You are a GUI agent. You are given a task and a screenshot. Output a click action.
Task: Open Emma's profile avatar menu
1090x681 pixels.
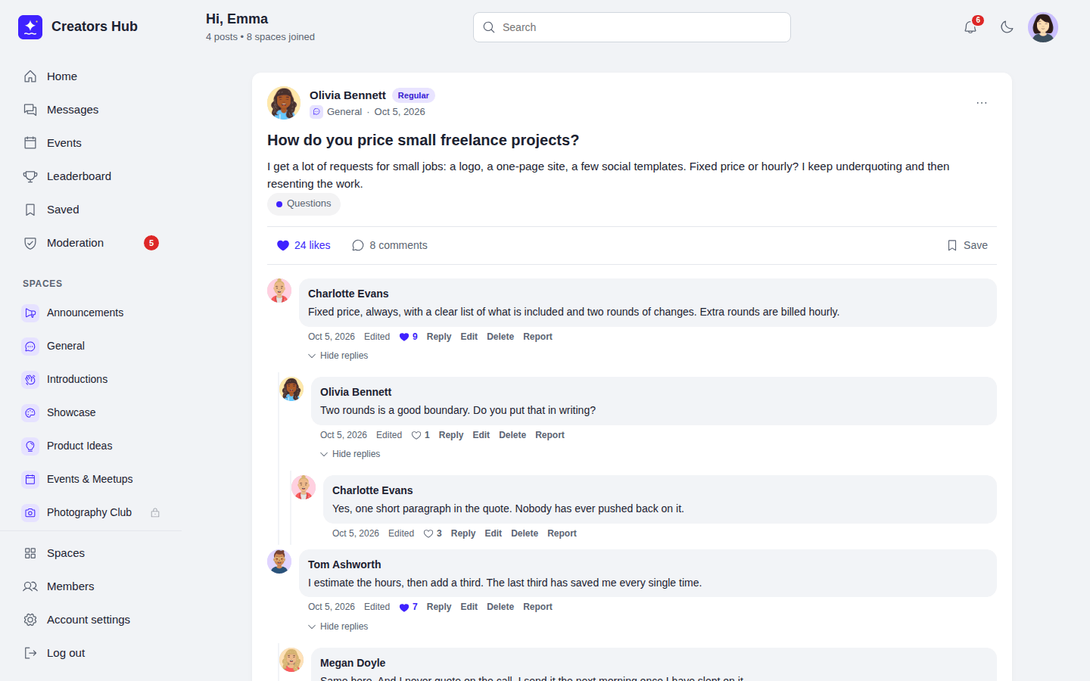pyautogui.click(x=1043, y=27)
